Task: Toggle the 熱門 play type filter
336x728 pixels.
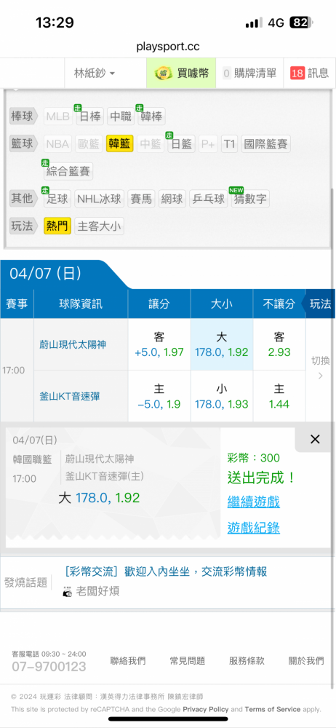Action: pyautogui.click(x=57, y=226)
